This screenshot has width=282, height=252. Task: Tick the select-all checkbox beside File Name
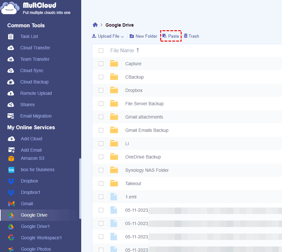(x=101, y=51)
